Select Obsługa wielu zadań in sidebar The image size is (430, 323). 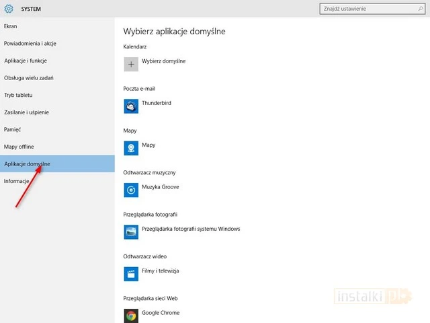pos(29,78)
